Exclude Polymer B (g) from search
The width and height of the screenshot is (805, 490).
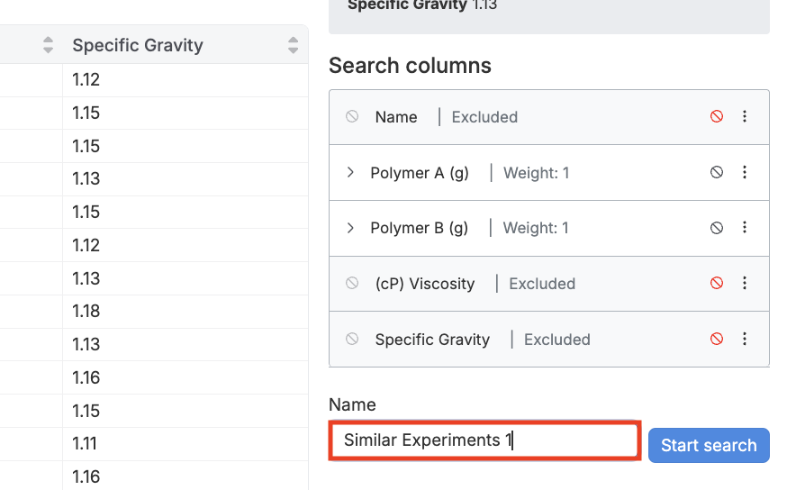point(717,228)
